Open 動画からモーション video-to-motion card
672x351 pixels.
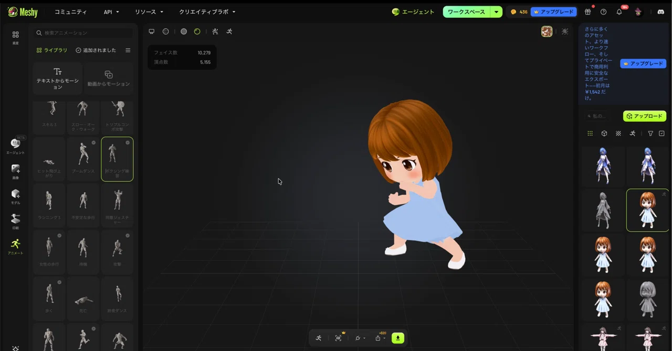(109, 78)
